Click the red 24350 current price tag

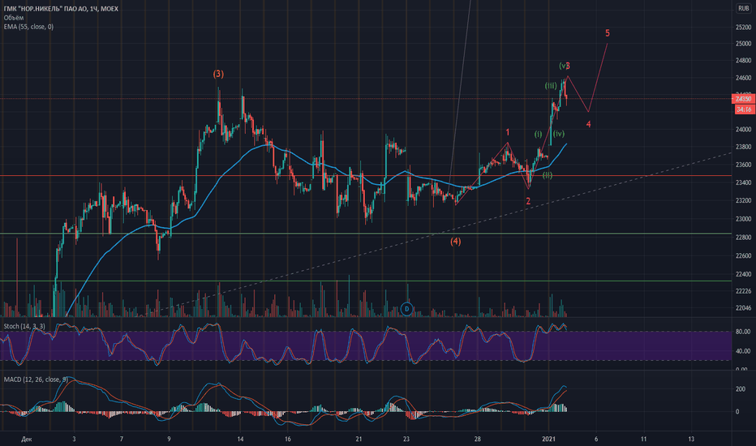pos(744,99)
